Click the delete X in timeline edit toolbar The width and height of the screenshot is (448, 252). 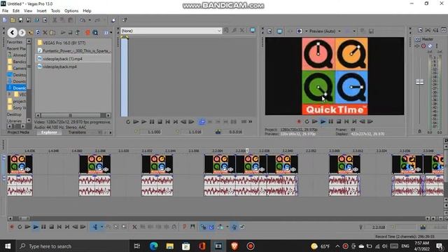[x=134, y=227]
